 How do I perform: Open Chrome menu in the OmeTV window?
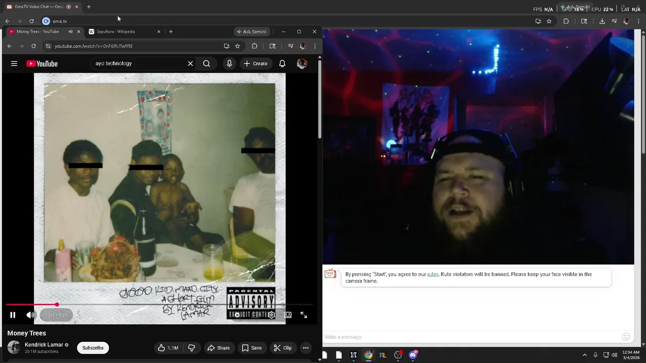638,21
